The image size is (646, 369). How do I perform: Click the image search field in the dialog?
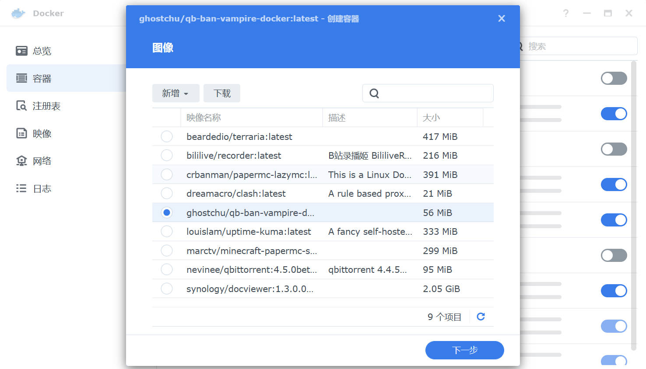pyautogui.click(x=428, y=93)
